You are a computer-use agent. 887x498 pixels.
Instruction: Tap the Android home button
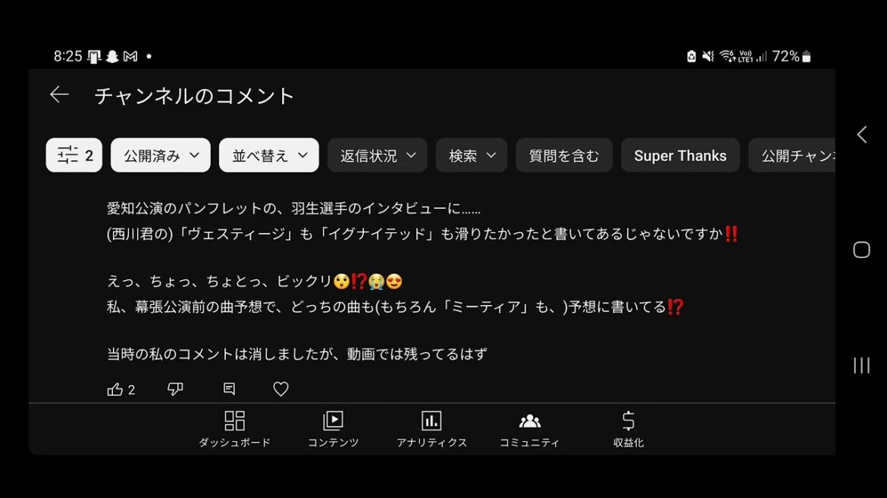[861, 250]
